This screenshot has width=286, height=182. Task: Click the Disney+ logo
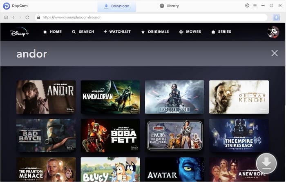point(19,32)
